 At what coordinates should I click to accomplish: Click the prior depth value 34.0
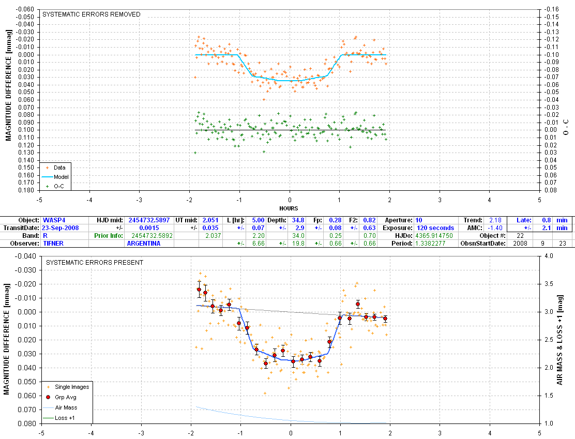tap(298, 236)
